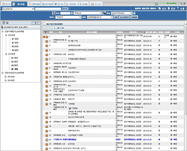Viewport: 187px width, 151px height.
Task: Open the folder icon in row 2
Action: click(x=47, y=41)
